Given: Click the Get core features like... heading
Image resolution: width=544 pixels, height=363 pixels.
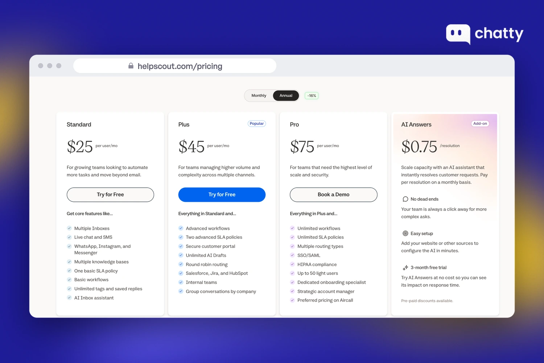Looking at the screenshot, I should [90, 213].
